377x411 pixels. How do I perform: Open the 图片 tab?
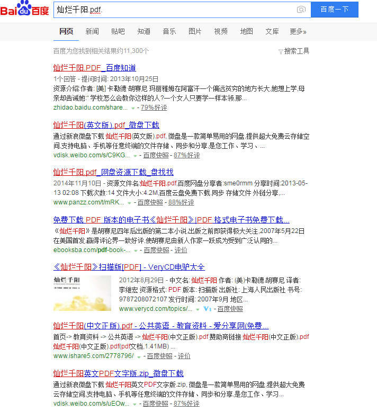[195, 32]
